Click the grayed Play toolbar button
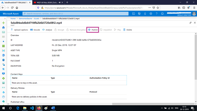197x111 pixels. pyautogui.click(x=118, y=30)
